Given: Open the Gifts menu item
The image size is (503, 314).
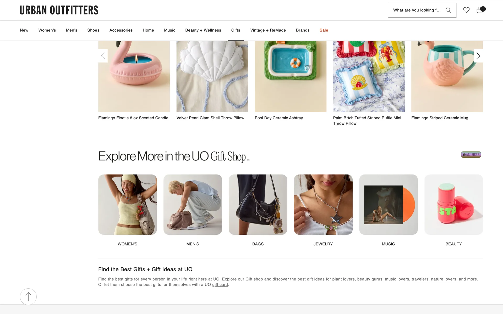Looking at the screenshot, I should pyautogui.click(x=236, y=30).
